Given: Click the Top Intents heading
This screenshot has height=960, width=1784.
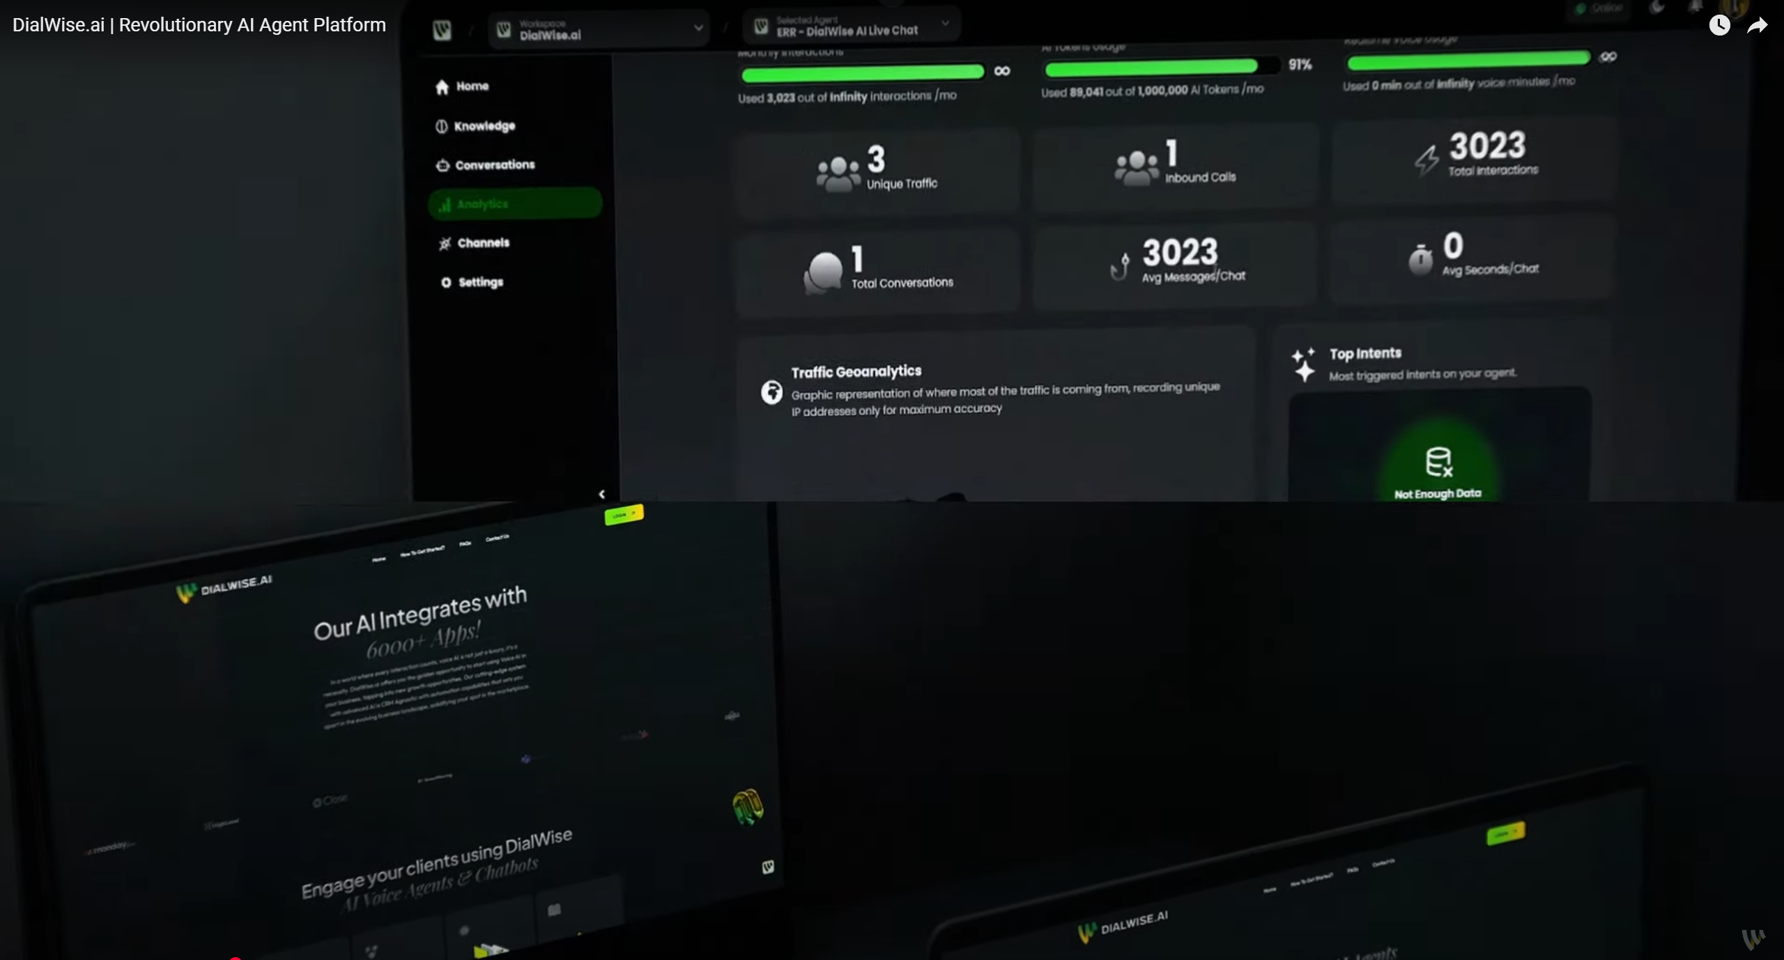Looking at the screenshot, I should tap(1364, 353).
